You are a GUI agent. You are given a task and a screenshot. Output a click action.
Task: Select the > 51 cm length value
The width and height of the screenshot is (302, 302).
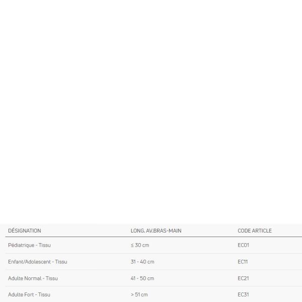[139, 294]
